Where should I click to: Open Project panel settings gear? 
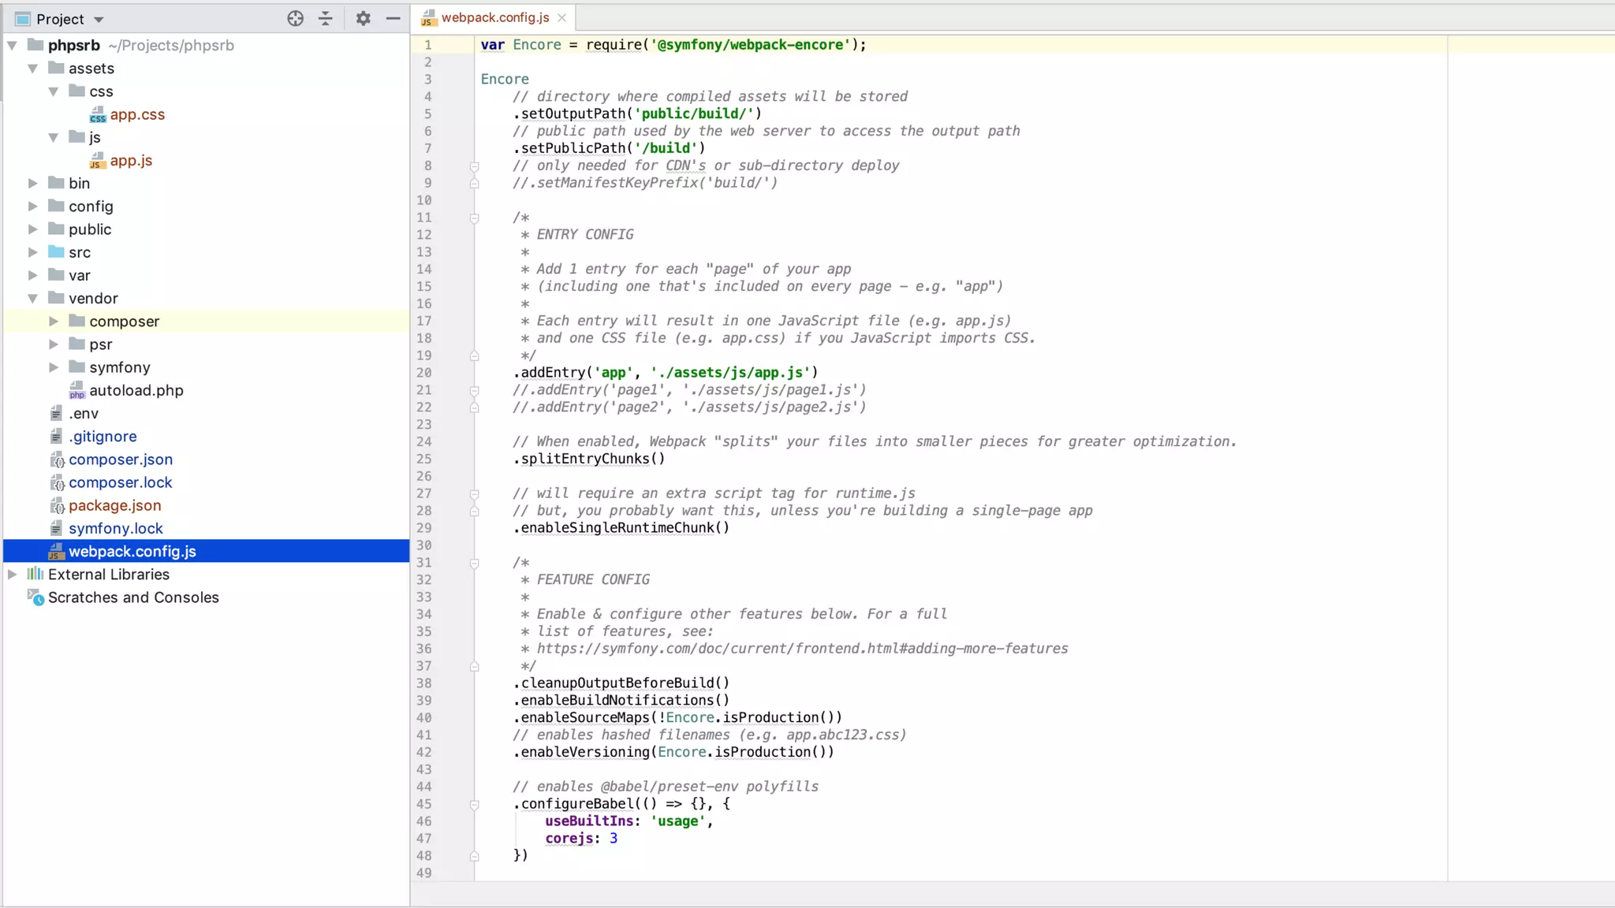coord(363,19)
